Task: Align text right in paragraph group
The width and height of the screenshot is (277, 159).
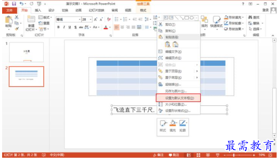Action: [128, 27]
